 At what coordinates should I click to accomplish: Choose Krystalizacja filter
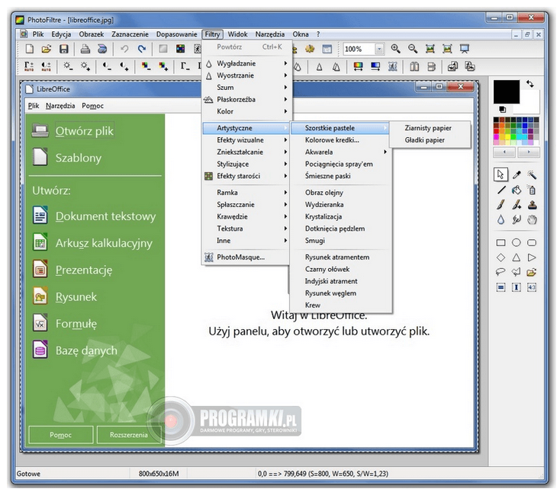(x=341, y=216)
